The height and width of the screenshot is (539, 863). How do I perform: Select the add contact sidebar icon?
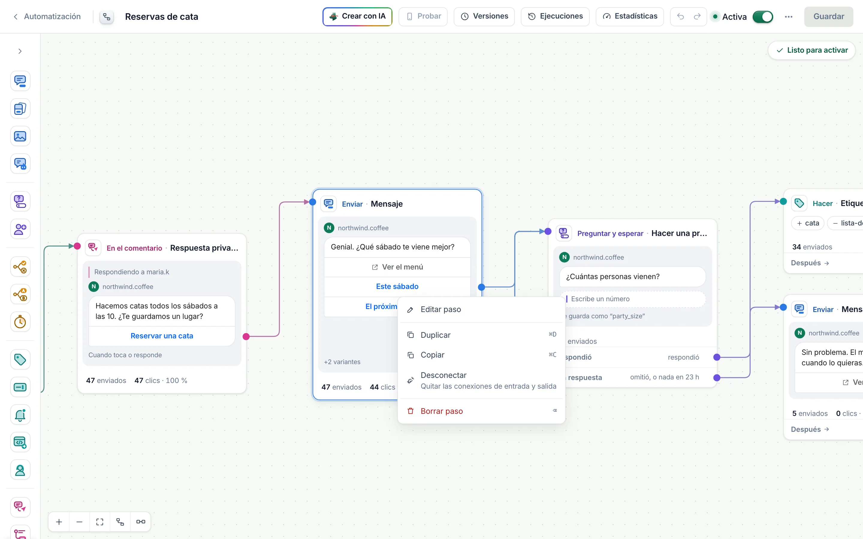tap(20, 229)
